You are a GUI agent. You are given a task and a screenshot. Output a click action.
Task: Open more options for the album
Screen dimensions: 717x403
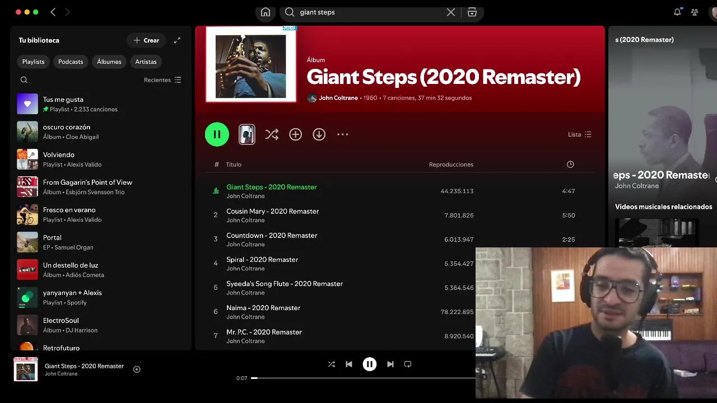342,134
